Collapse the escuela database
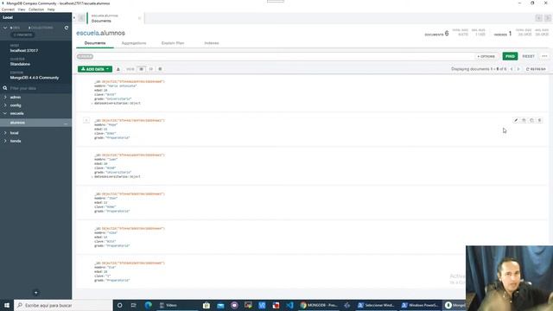This screenshot has width=553, height=311. pos(5,113)
